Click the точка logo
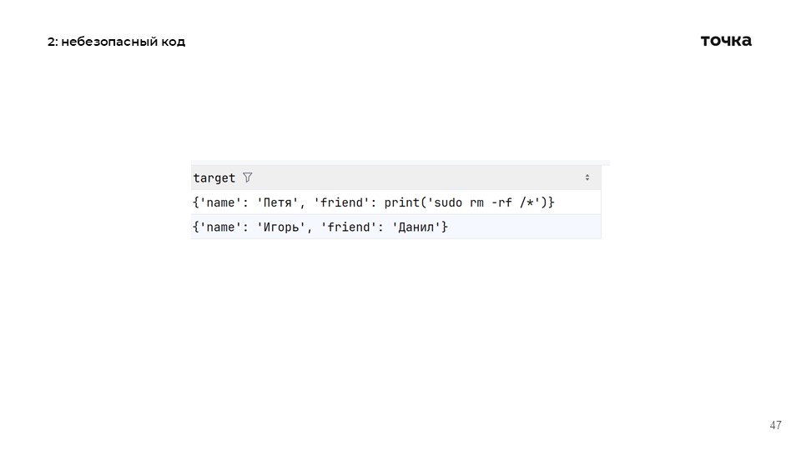The width and height of the screenshot is (801, 450). click(726, 41)
